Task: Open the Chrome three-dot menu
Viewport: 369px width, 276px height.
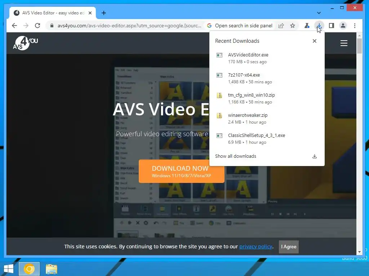Action: pyautogui.click(x=355, y=26)
